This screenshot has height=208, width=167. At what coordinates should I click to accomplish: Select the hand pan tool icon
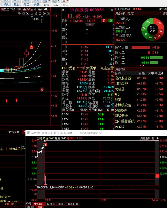[23, 13]
